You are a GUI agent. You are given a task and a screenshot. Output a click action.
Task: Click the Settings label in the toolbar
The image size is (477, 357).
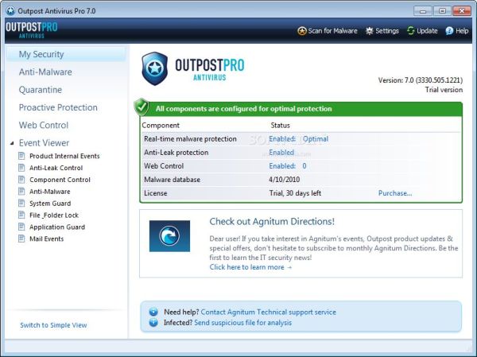click(x=387, y=31)
